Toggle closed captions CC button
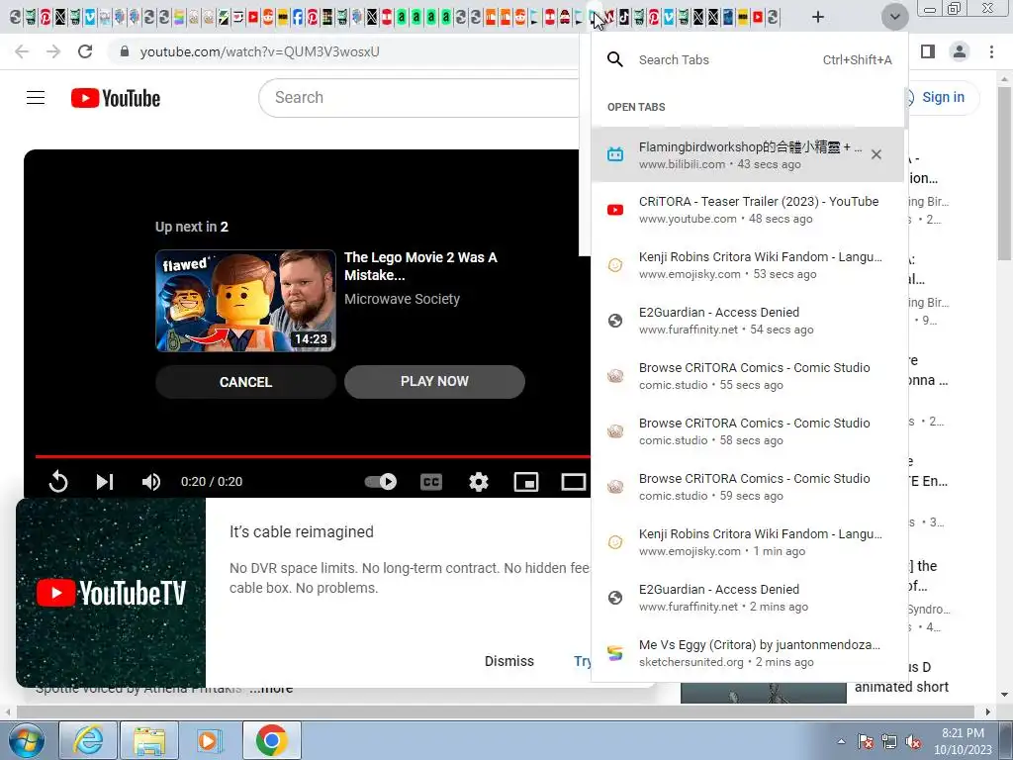 pyautogui.click(x=431, y=482)
